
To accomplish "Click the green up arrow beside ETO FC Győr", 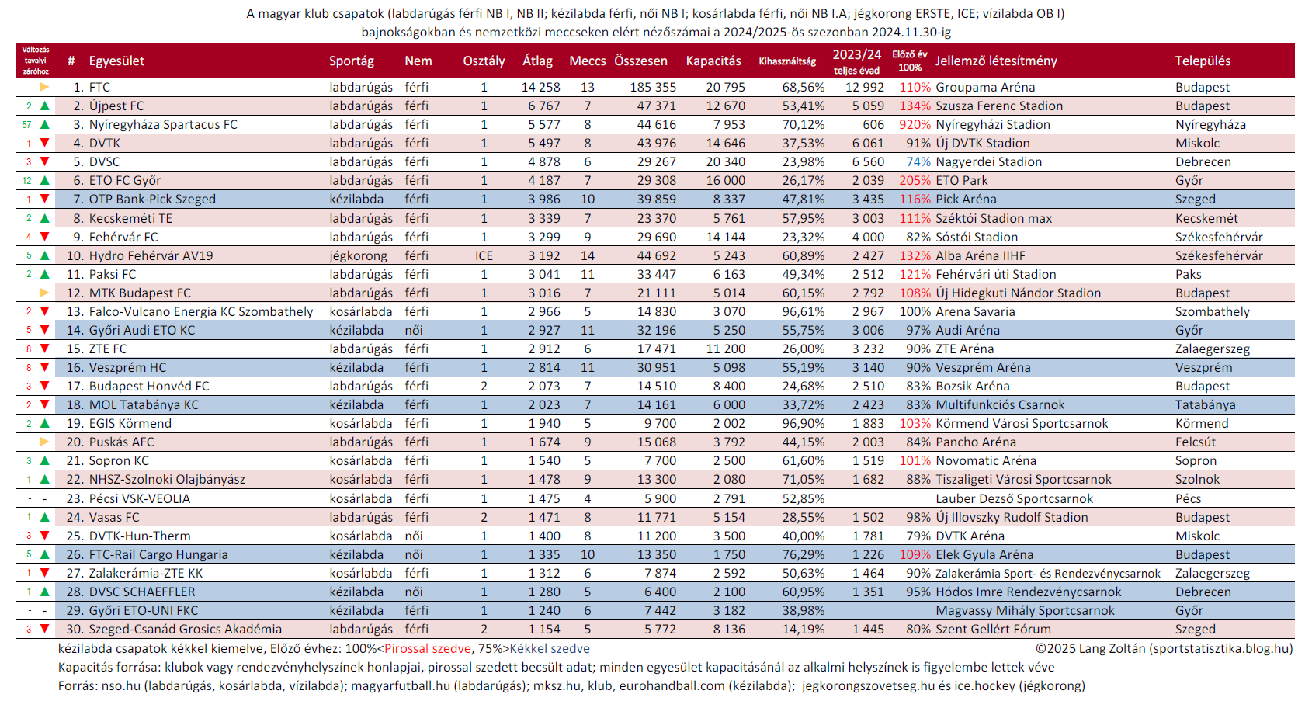I will (44, 180).
